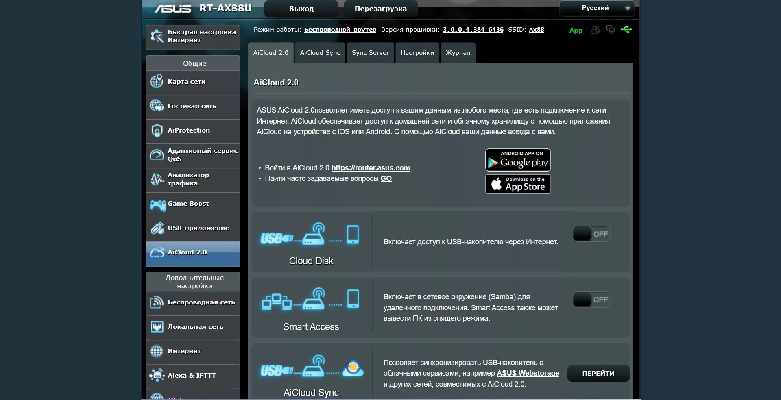The width and height of the screenshot is (781, 400).
Task: Click the AiCloud Sync illustration icon
Action: [311, 366]
